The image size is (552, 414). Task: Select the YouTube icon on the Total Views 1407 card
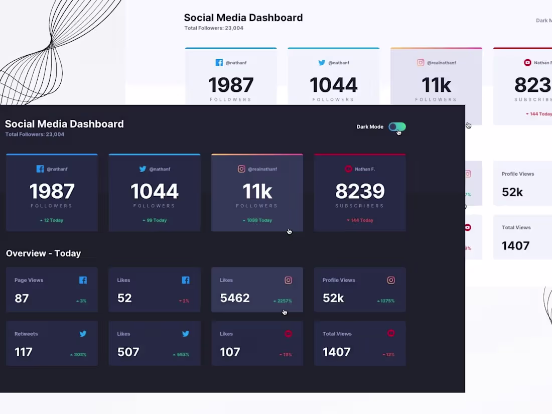coord(391,334)
